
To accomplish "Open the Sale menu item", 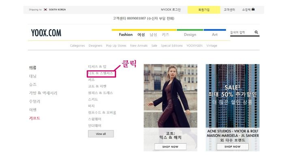I will 154,46.
